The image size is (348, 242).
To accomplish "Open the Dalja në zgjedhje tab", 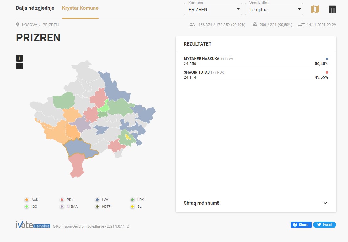I will point(35,8).
